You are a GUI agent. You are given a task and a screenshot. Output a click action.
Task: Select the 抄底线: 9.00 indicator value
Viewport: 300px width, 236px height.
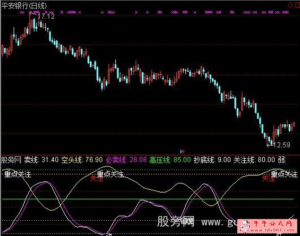(212, 160)
